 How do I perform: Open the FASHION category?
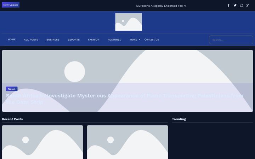point(93,40)
